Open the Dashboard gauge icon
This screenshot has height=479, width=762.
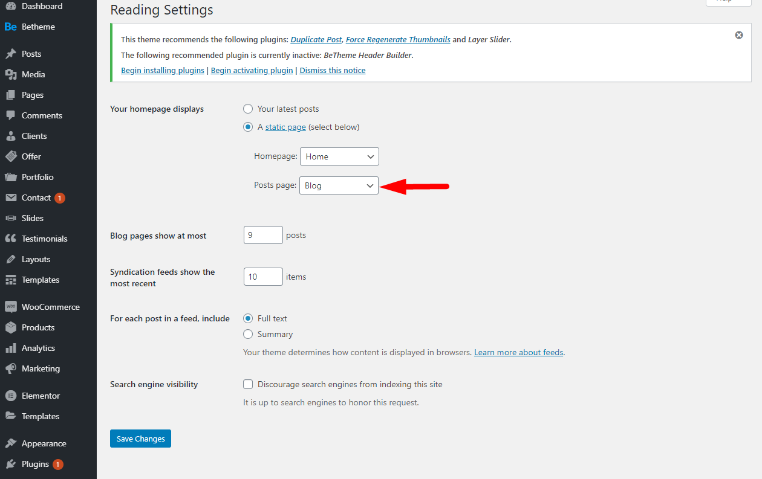click(10, 6)
